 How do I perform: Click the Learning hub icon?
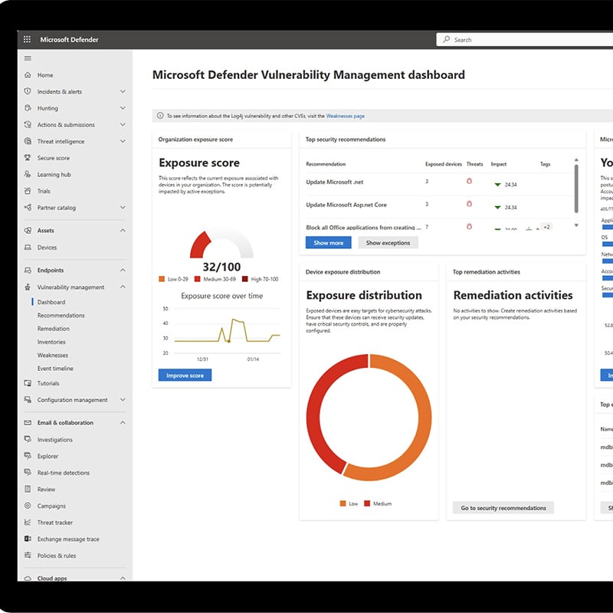pyautogui.click(x=28, y=174)
